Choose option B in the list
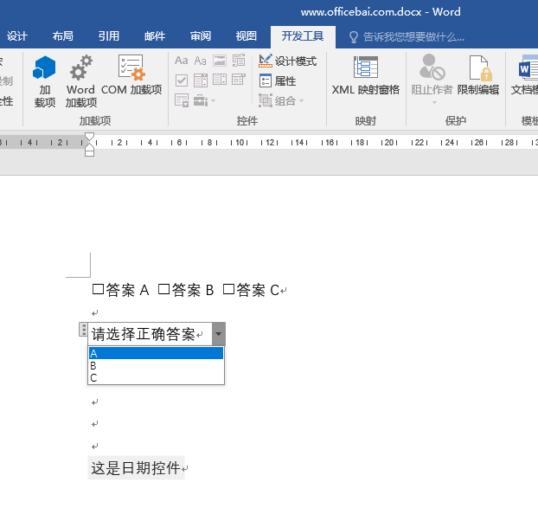 156,366
